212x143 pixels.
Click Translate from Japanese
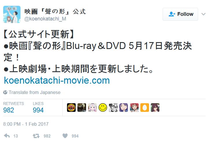(35, 93)
